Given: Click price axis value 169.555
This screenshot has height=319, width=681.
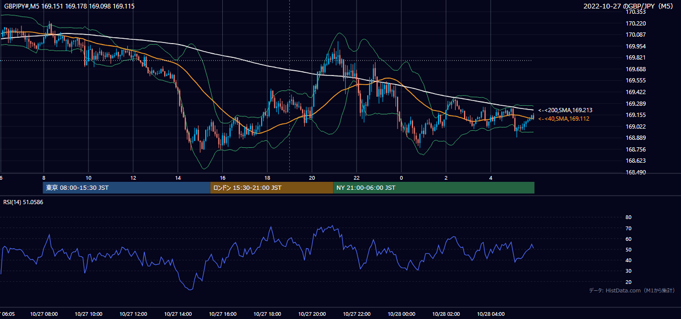Looking at the screenshot, I should click(636, 80).
